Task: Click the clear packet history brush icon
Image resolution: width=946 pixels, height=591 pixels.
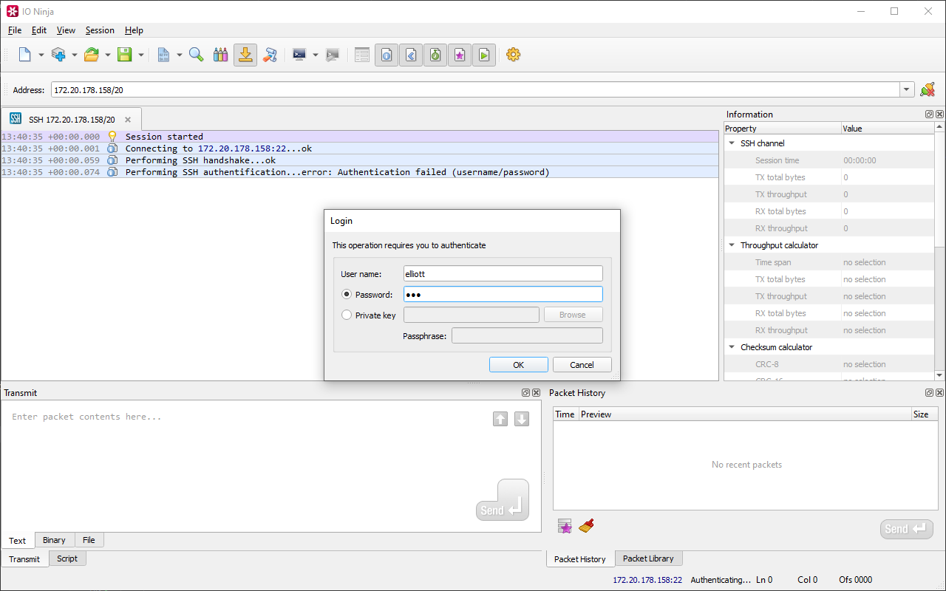Action: [x=587, y=526]
